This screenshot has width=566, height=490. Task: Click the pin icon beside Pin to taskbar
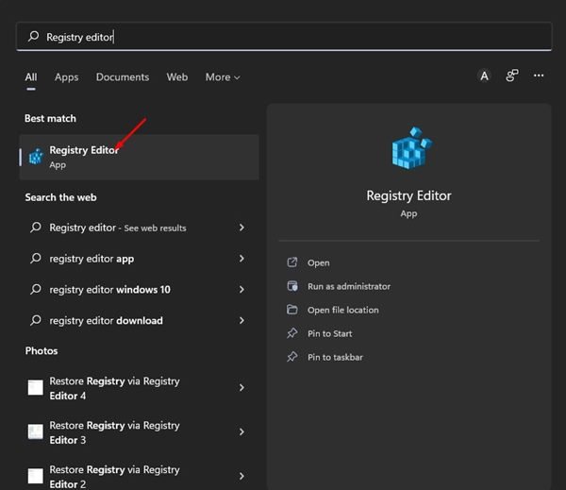292,357
